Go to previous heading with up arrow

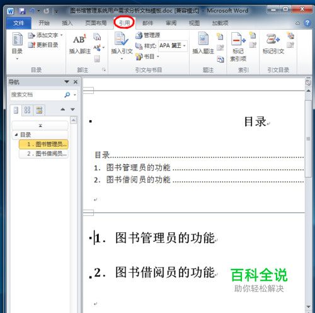(x=62, y=110)
